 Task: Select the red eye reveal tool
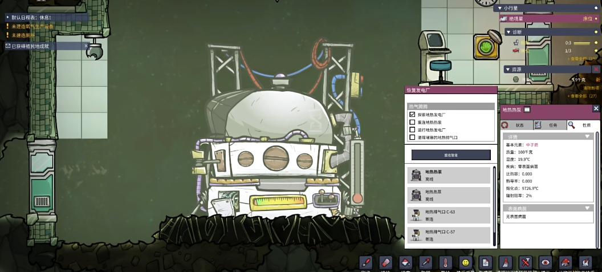pos(546,263)
